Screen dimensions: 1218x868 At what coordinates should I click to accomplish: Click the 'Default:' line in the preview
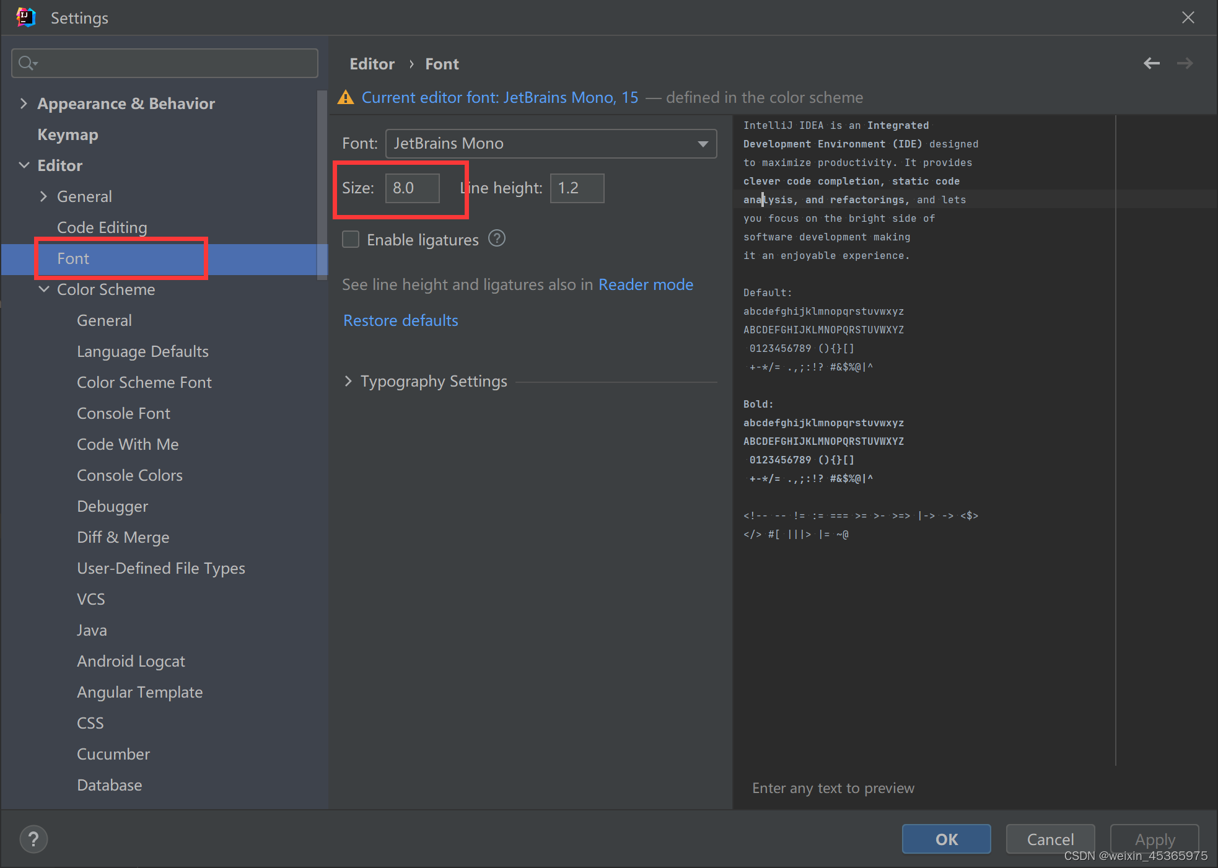coord(768,292)
